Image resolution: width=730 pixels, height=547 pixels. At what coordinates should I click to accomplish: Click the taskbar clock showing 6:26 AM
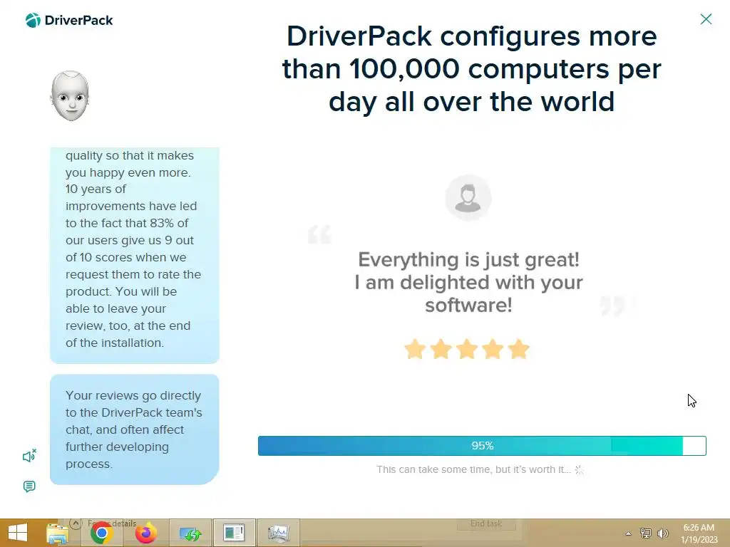699,533
